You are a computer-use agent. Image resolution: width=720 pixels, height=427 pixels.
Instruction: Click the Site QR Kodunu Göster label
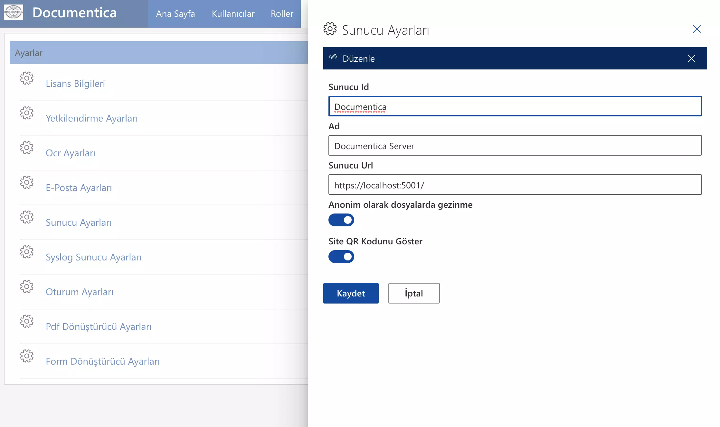tap(375, 241)
